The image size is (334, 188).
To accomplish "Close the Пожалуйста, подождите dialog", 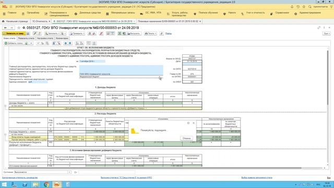I will pos(194,123).
